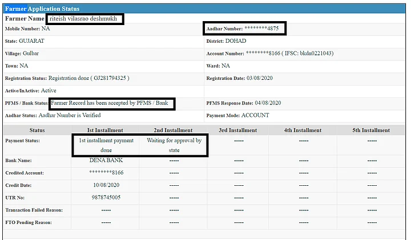
Task: Select the 1st installment payment done cell
Action: tap(106, 145)
